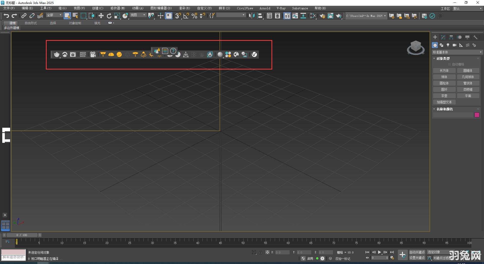
Task: Enable the 自动栅格 checkbox
Action: (x=449, y=64)
